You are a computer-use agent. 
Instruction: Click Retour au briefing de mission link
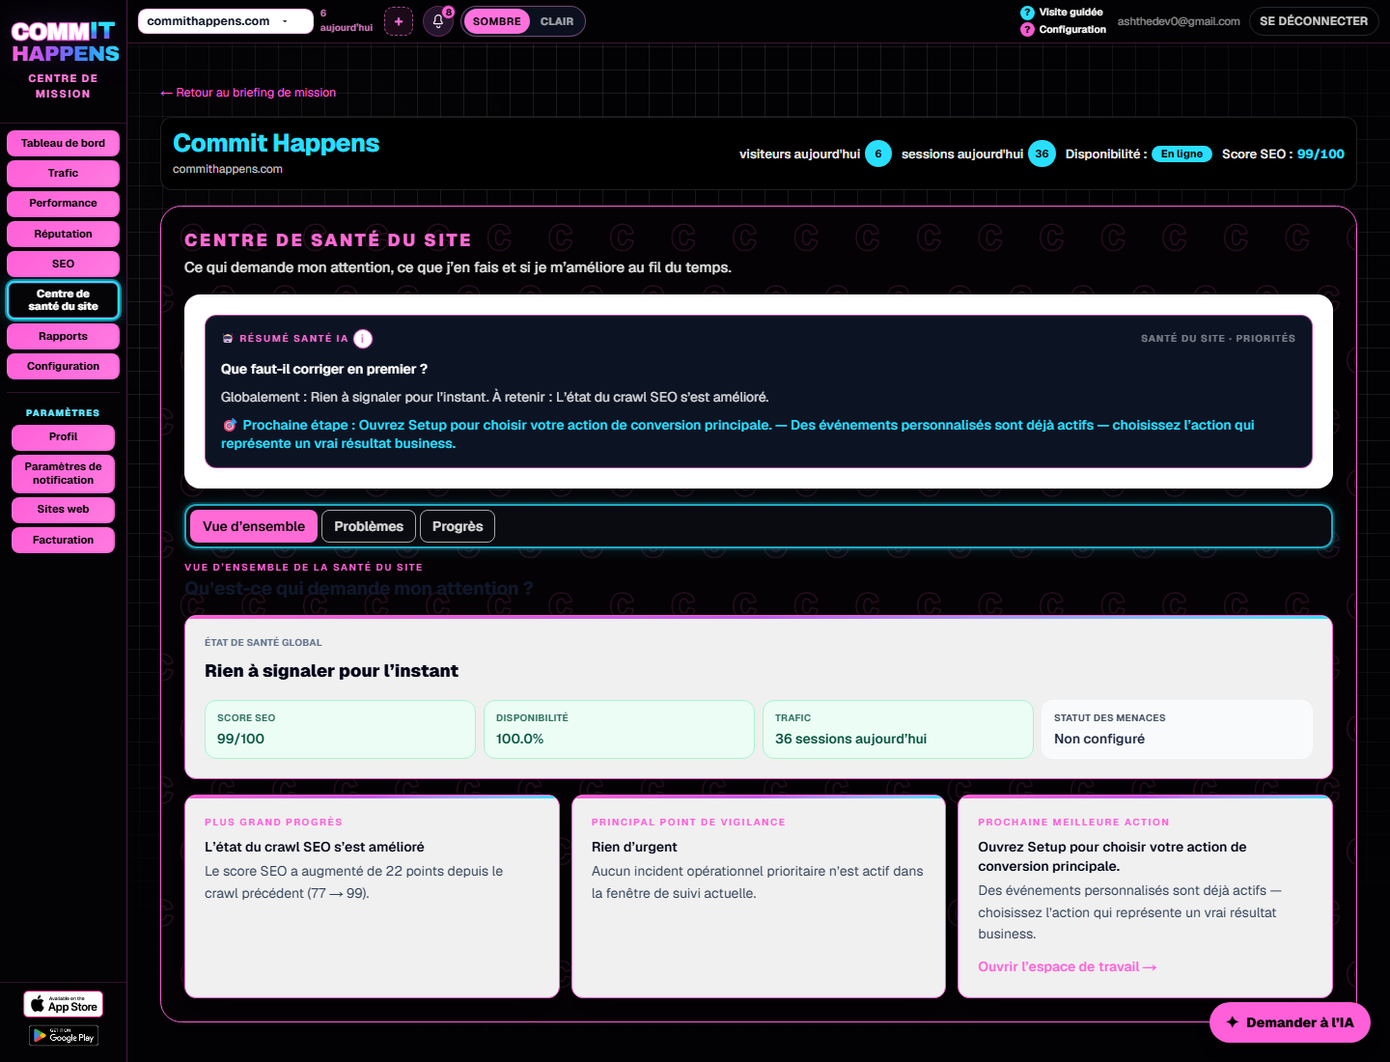(248, 93)
